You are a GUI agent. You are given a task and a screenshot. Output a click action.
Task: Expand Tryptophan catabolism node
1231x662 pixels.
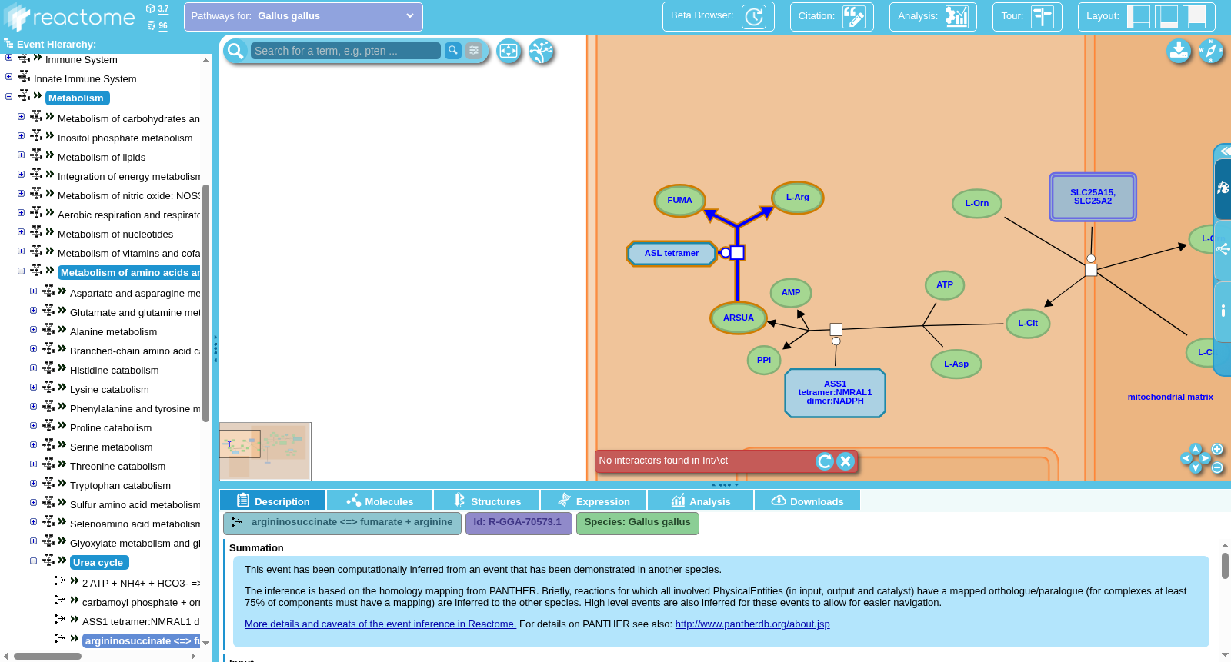click(33, 484)
